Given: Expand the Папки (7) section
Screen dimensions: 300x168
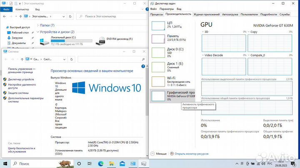Looking at the screenshot, I should click(37, 25).
